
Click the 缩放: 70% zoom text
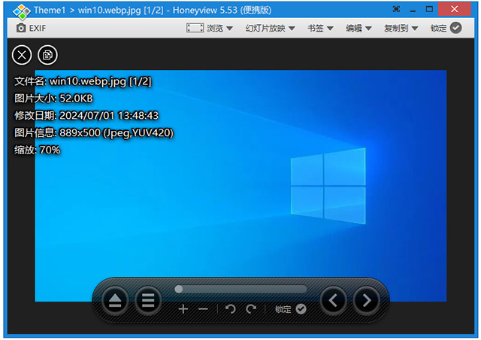38,150
